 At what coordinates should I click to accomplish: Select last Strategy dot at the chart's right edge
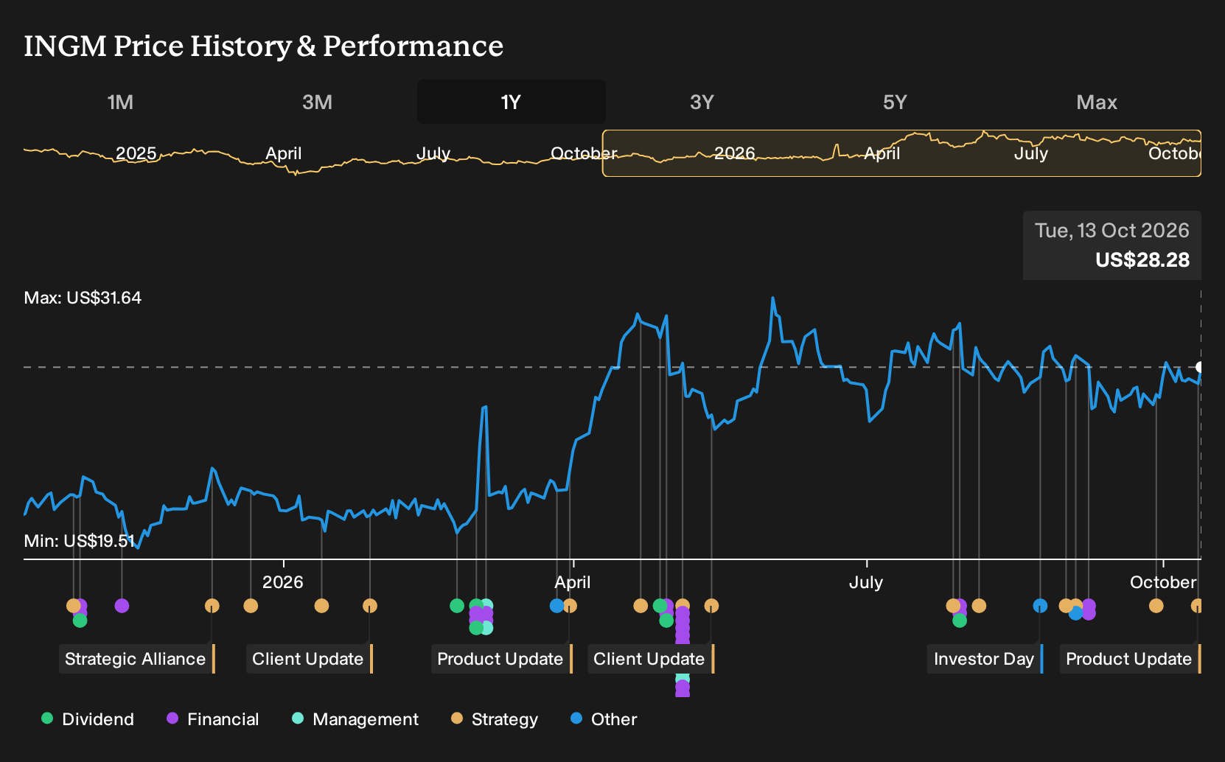point(1197,606)
